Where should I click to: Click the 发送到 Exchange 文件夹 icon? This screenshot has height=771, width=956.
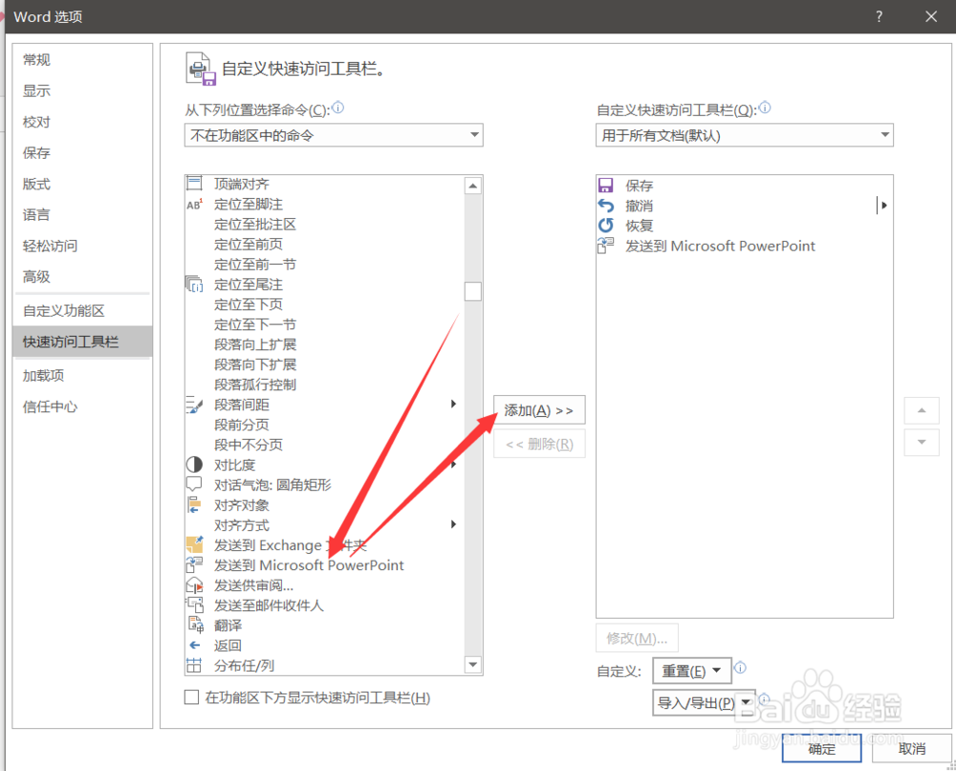click(x=195, y=544)
